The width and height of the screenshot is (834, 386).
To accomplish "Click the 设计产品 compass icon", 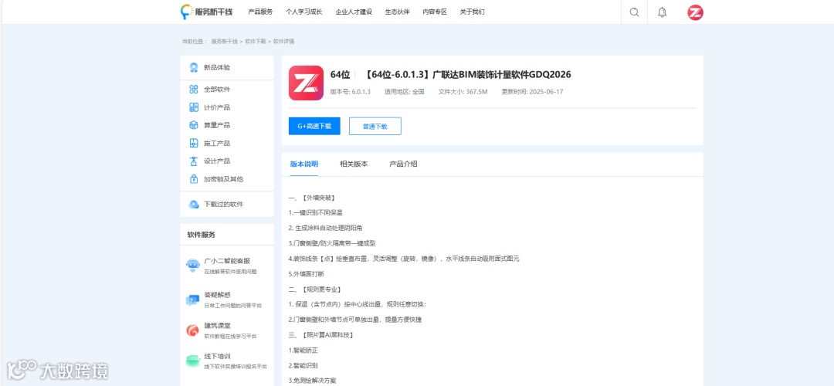I will [x=194, y=161].
